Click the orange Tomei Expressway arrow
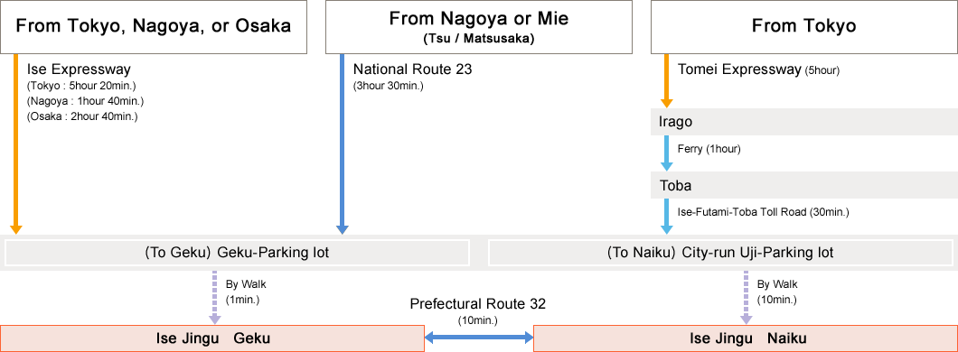This screenshot has width=958, height=352. click(x=667, y=80)
